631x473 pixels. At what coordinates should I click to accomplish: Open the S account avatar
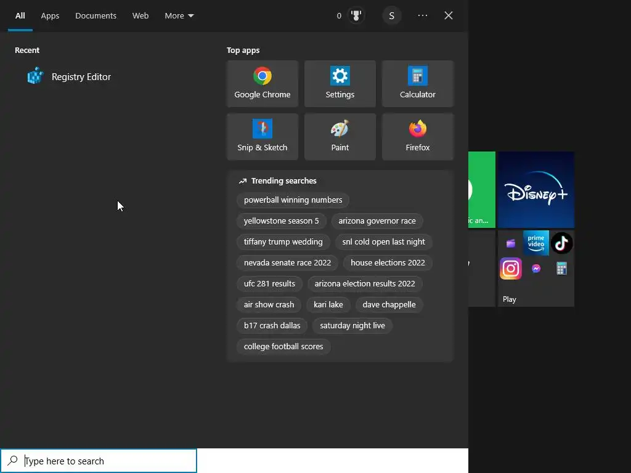click(391, 15)
